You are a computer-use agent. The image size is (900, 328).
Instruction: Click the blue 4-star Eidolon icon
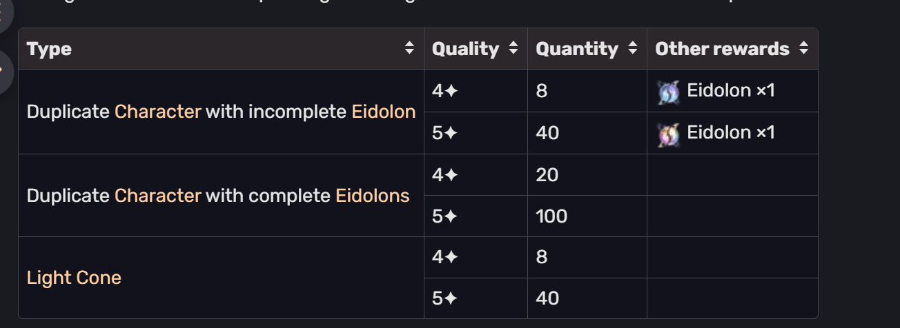pos(668,92)
